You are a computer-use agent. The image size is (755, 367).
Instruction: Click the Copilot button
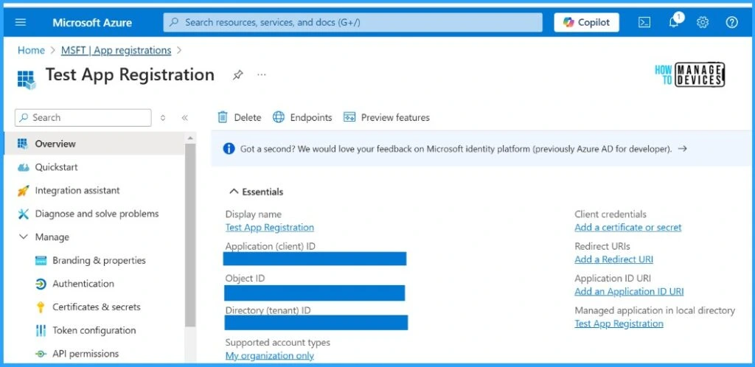coord(586,23)
